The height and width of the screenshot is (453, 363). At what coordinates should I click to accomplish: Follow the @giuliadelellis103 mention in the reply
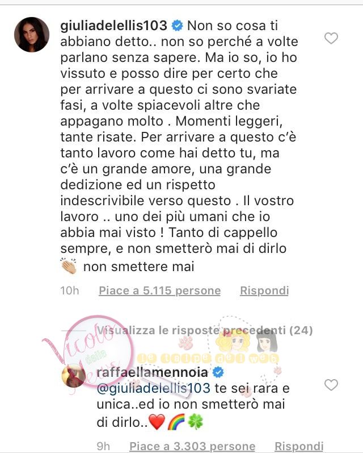(x=153, y=388)
